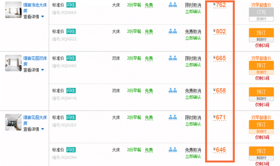Open the 璞宿花园大床房 room name link

click(35, 120)
